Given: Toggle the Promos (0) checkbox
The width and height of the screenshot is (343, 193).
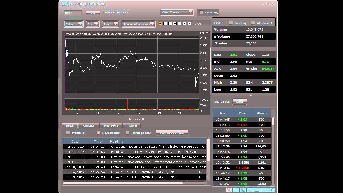Looking at the screenshot, I should [x=68, y=133].
